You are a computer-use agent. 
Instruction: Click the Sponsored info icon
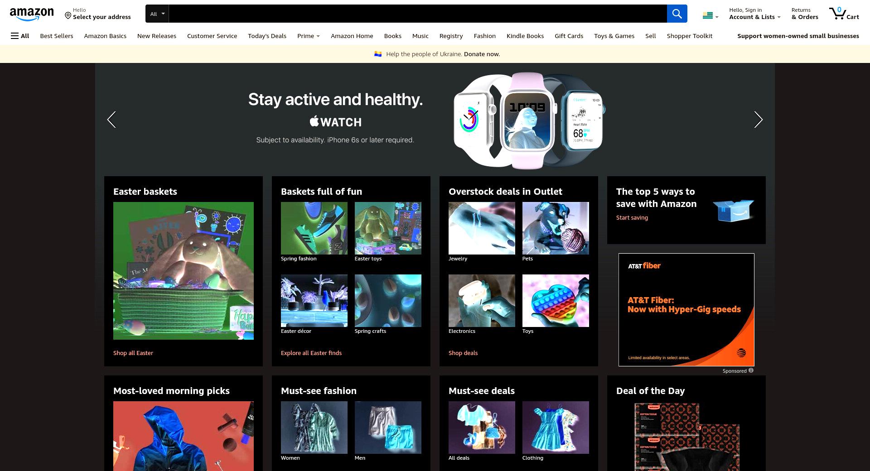(x=751, y=370)
